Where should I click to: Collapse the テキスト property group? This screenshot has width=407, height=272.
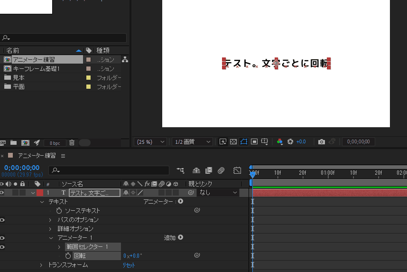pyautogui.click(x=42, y=202)
